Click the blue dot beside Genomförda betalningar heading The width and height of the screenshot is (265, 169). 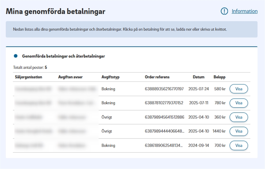coord(16,56)
